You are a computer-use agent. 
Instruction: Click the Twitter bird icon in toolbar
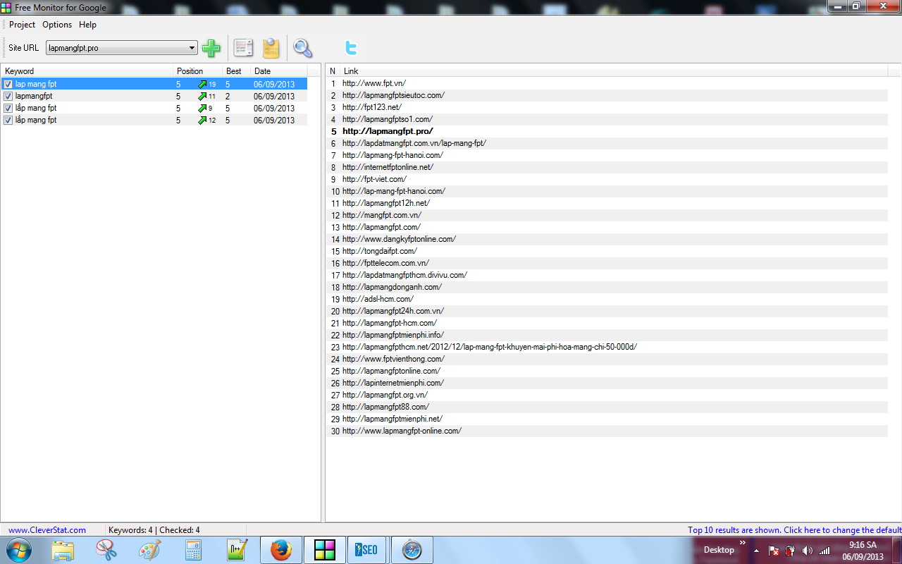coord(351,48)
